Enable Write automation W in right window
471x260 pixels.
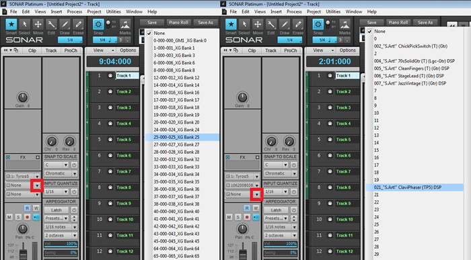coord(256,208)
